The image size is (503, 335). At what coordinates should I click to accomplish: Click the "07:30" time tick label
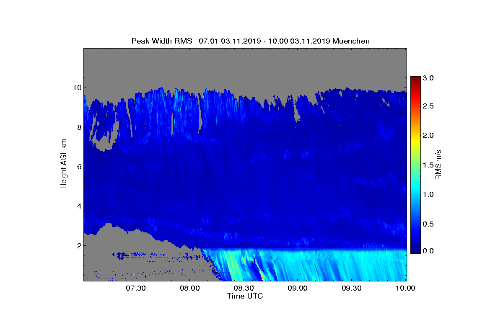click(x=135, y=288)
